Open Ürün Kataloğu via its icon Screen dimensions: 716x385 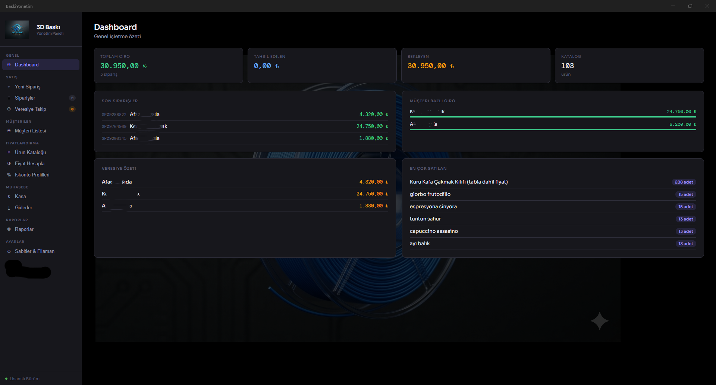[9, 152]
